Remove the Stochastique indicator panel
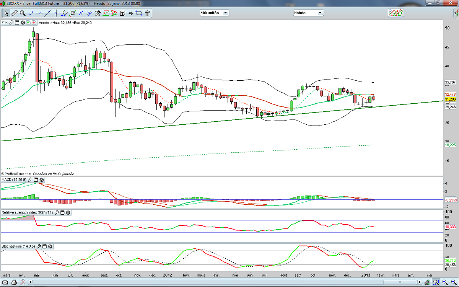Screen dimensions: 459x287 (50, 246)
